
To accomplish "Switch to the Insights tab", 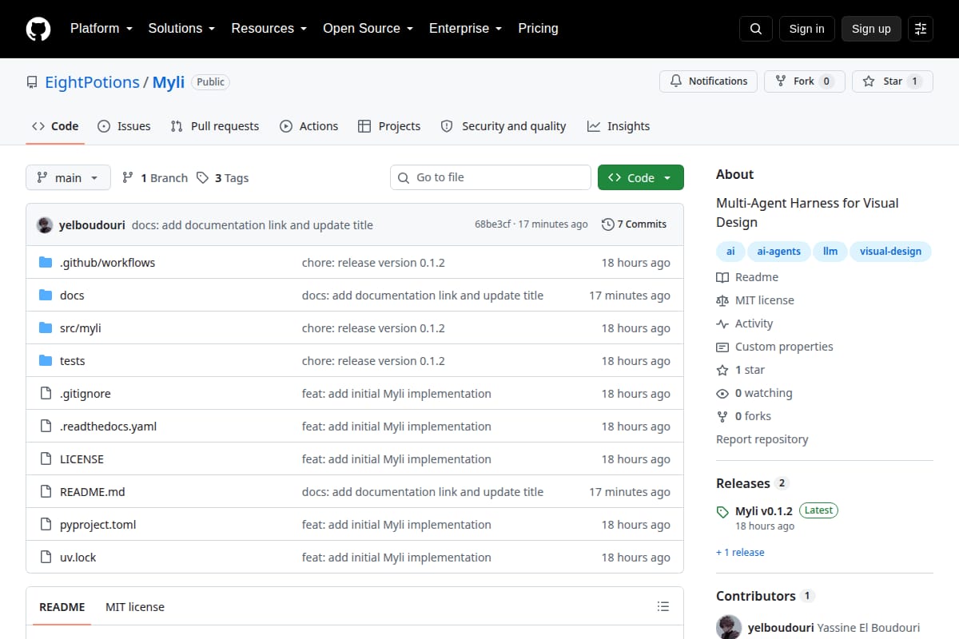I will pyautogui.click(x=619, y=126).
